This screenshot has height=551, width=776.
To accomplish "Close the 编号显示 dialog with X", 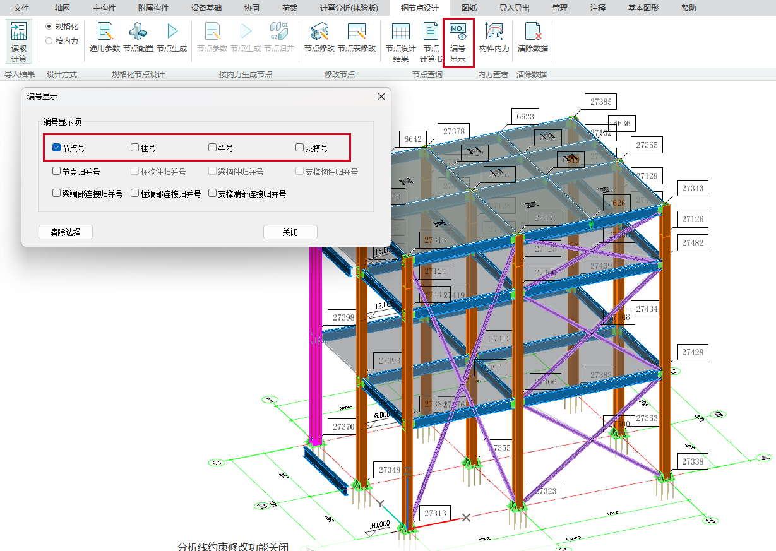I will [381, 97].
